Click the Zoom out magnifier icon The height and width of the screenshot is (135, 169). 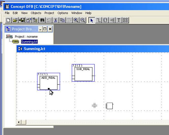coord(83,20)
